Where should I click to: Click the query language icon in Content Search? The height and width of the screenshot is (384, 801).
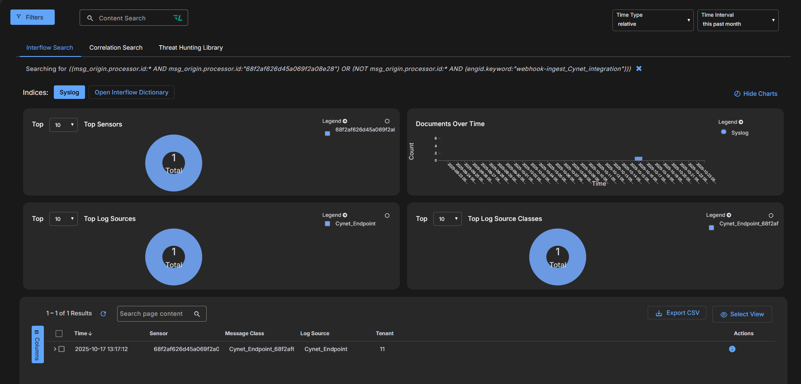(178, 18)
